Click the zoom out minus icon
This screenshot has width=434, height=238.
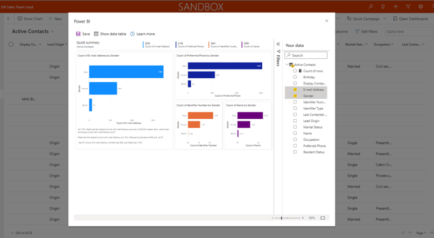point(272,218)
